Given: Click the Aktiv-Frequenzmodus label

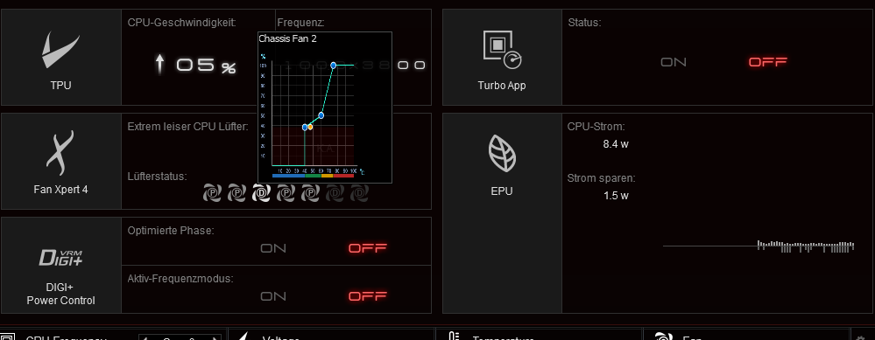Looking at the screenshot, I should (180, 279).
